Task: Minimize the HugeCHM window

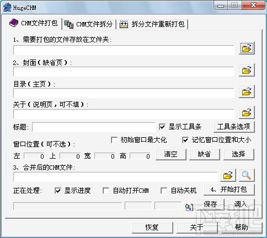Action: pyautogui.click(x=221, y=6)
